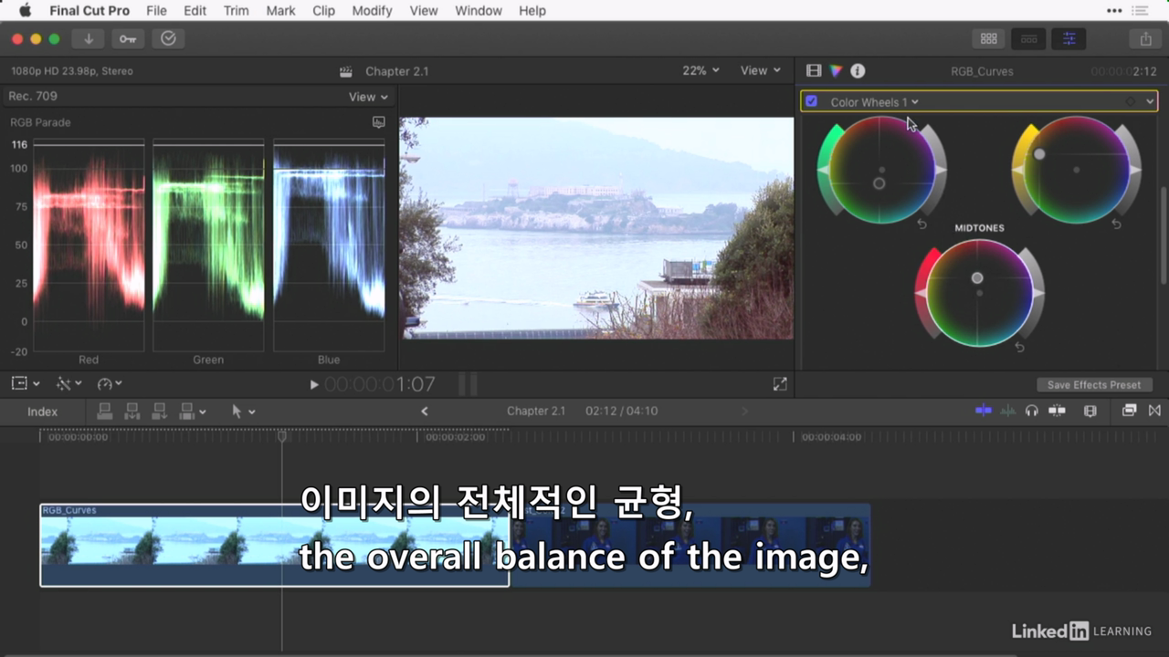Open the Mark menu

280,11
